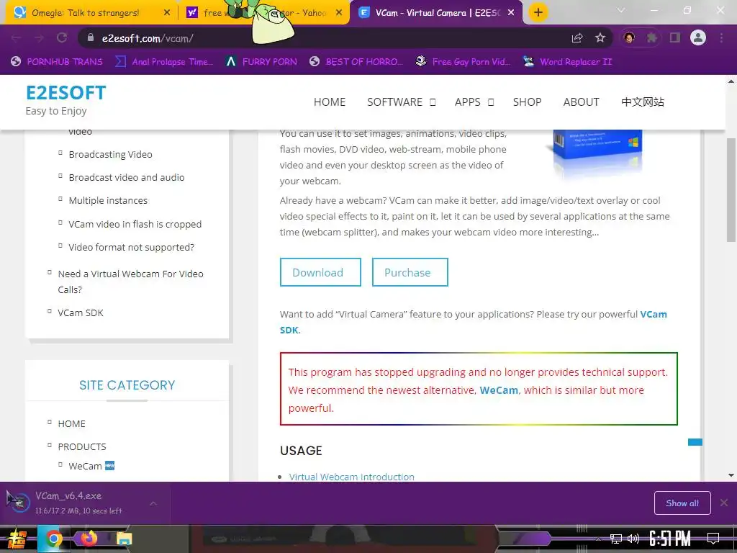The height and width of the screenshot is (553, 737).
Task: Click the VCam_v6.4.exe download item
Action: [78, 503]
